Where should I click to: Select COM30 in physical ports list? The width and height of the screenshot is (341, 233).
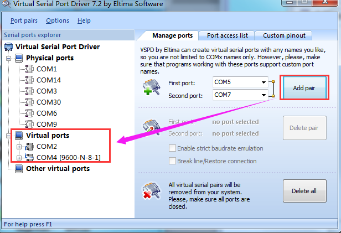49,102
